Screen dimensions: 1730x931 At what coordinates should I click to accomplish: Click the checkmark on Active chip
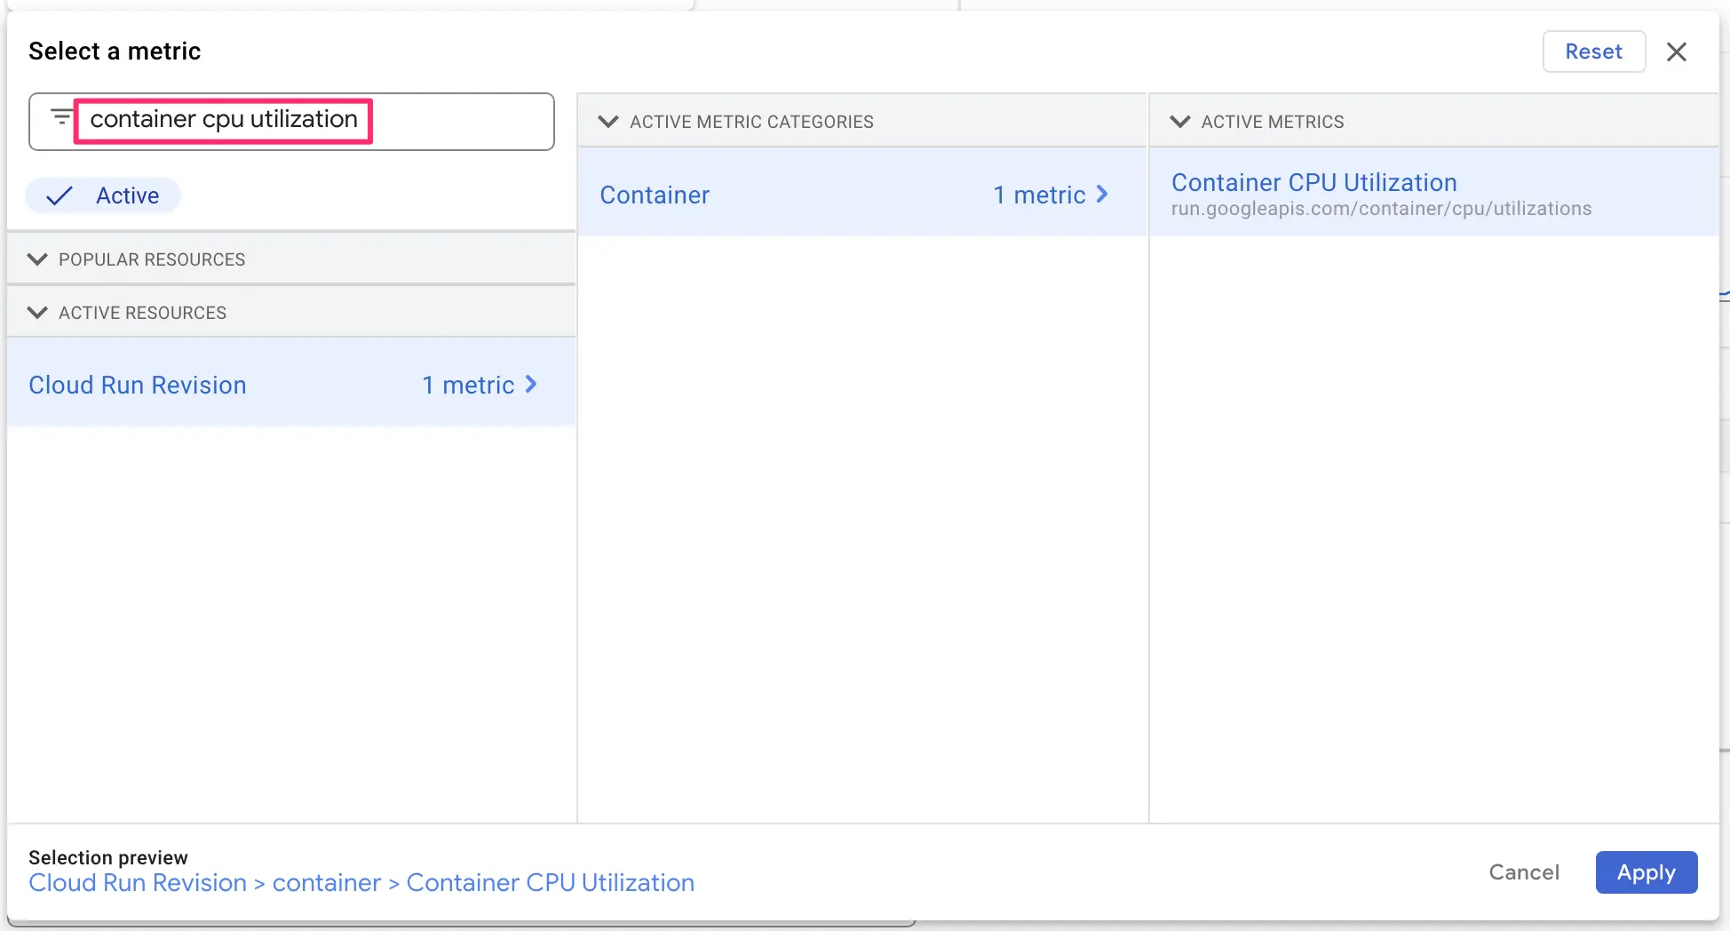[60, 195]
